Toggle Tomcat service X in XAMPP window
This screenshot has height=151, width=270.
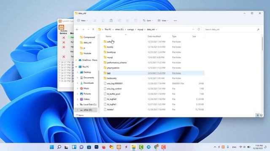click(64, 57)
